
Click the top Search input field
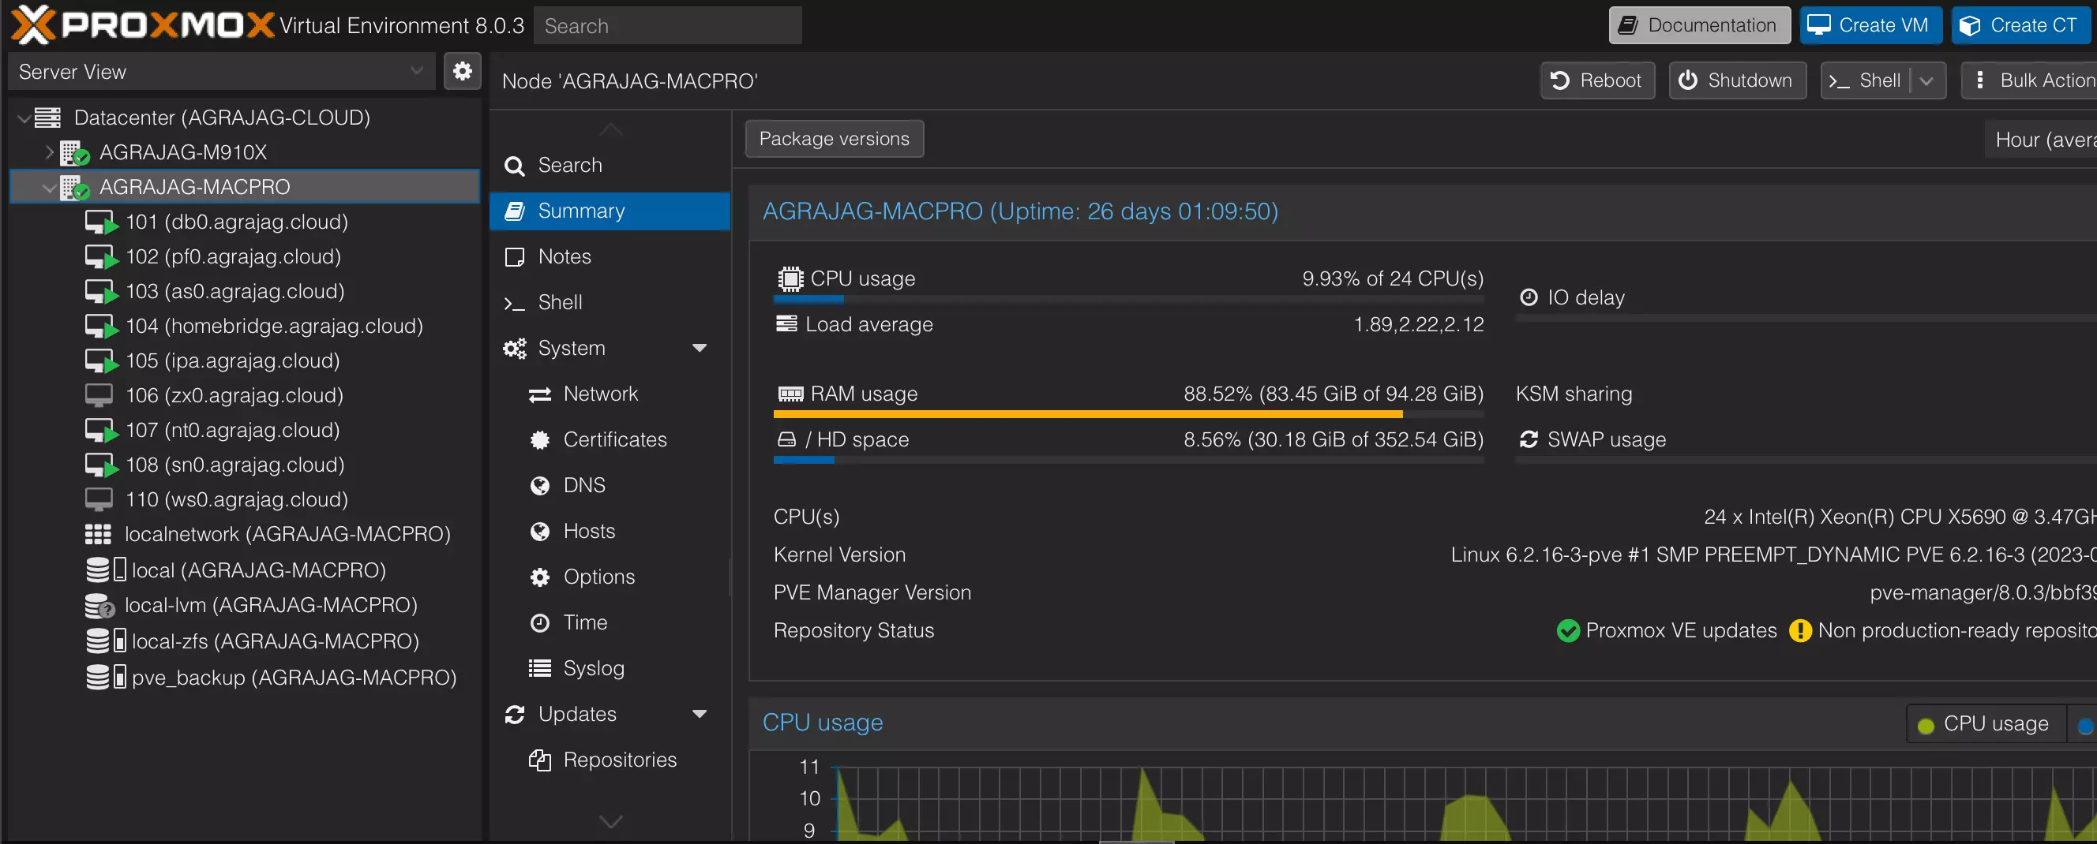[667, 26]
